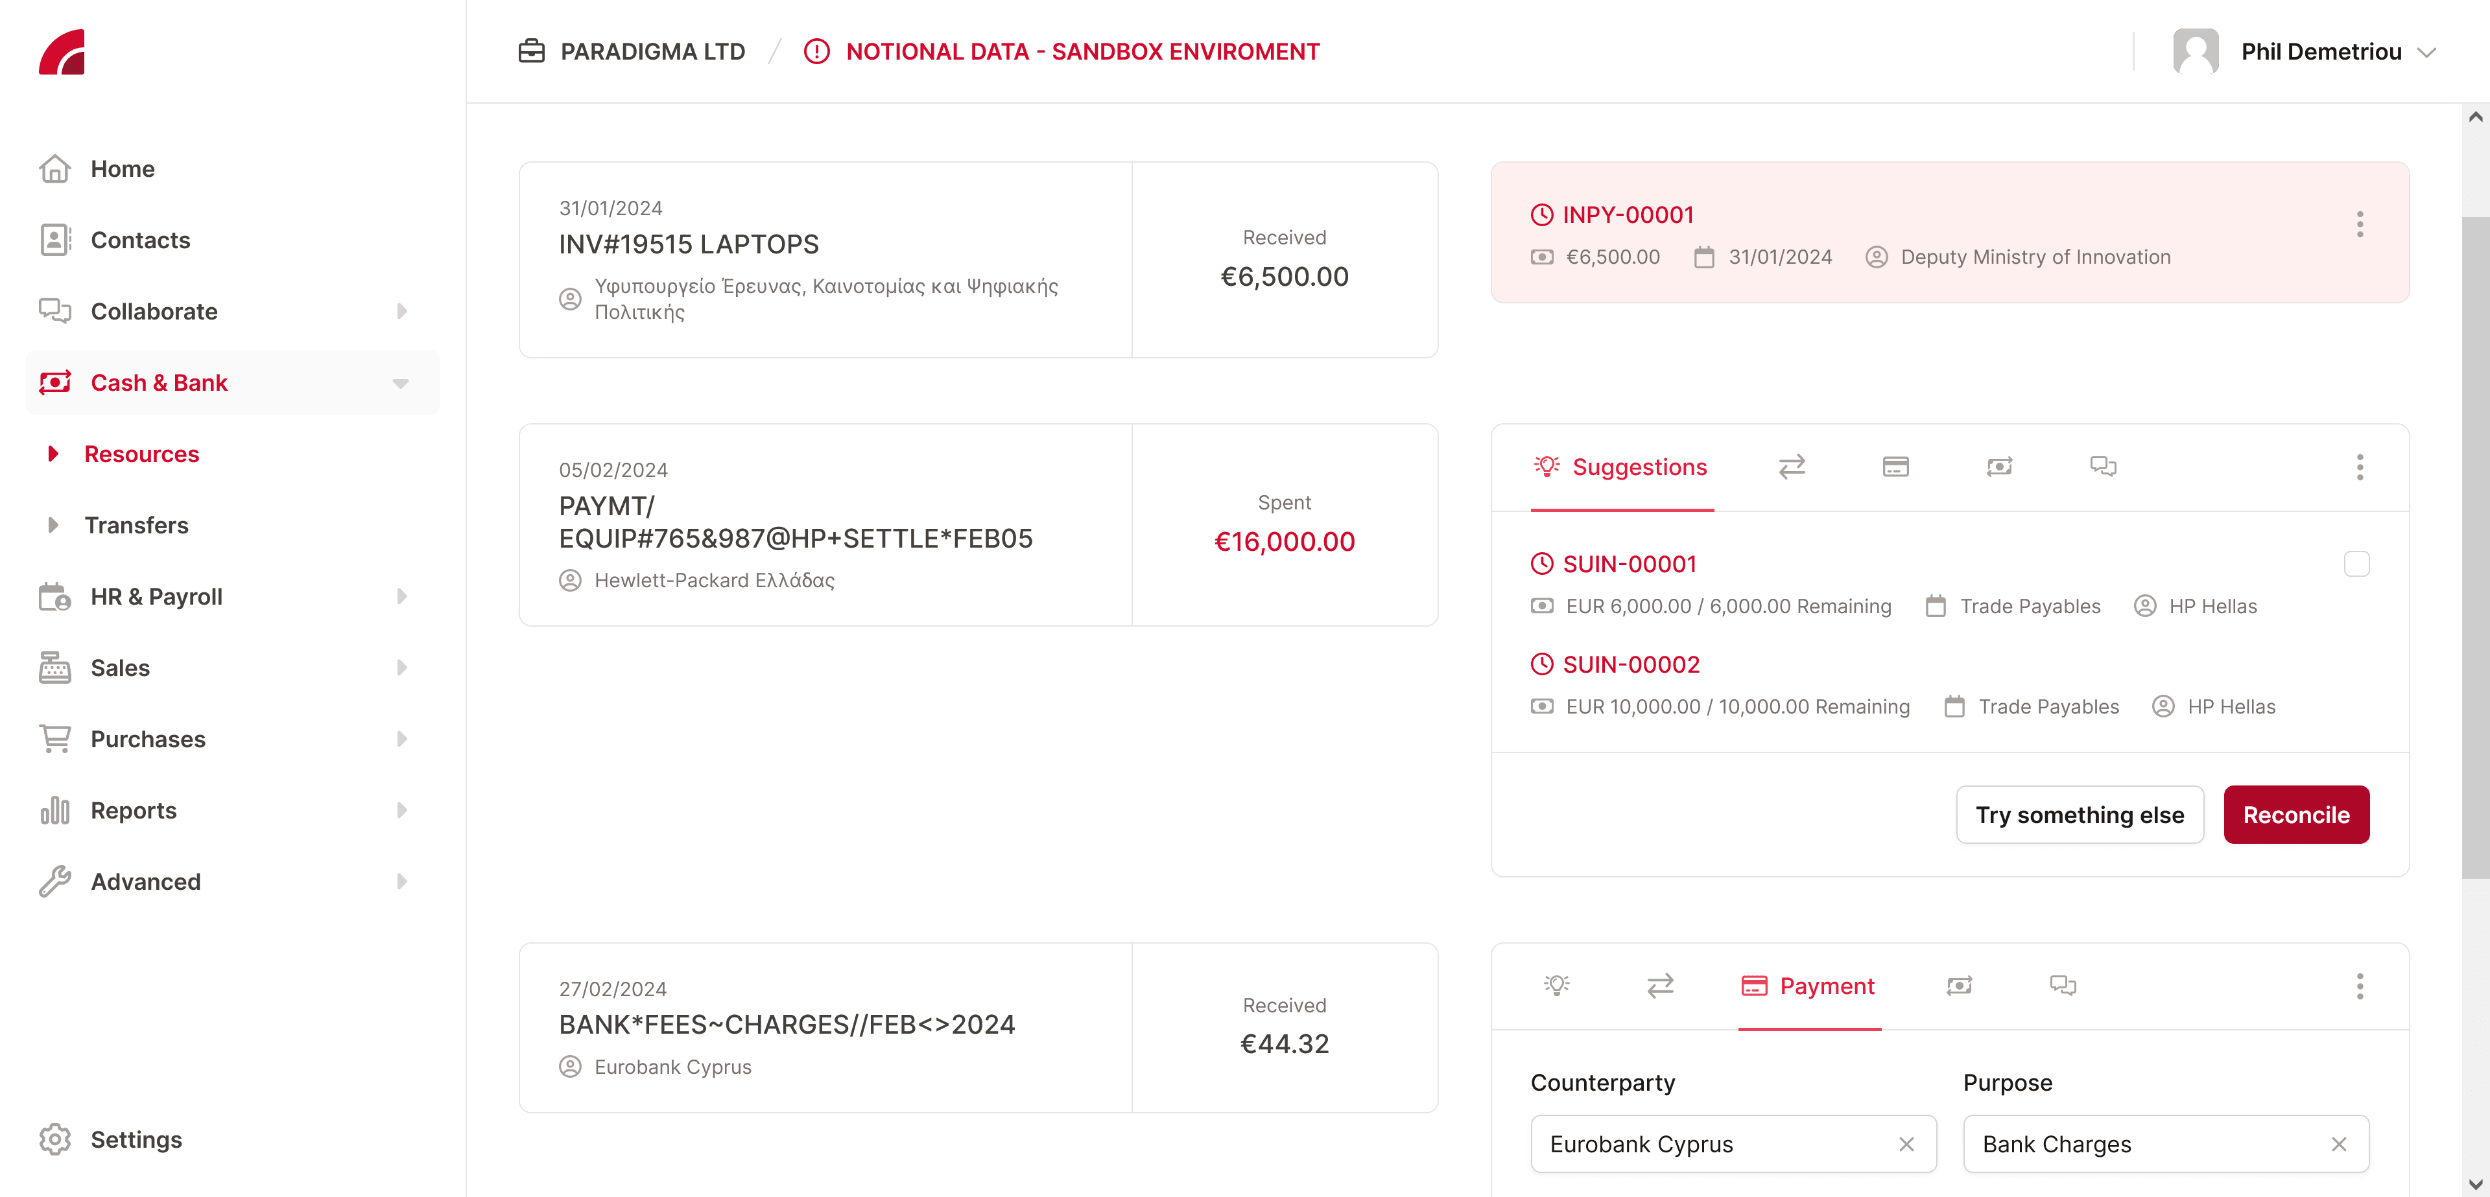Click the chat bubbles icon in Payment panel

(2063, 986)
